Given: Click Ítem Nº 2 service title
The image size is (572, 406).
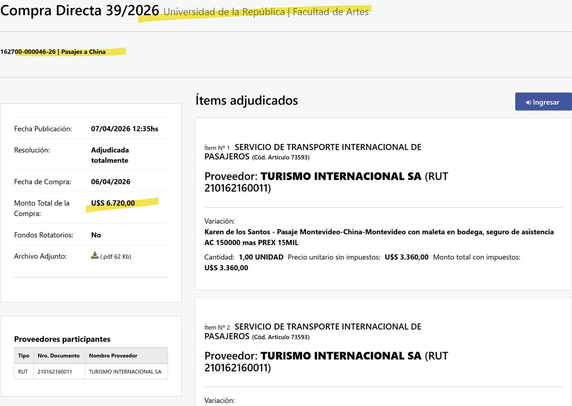Looking at the screenshot, I should coord(313,331).
